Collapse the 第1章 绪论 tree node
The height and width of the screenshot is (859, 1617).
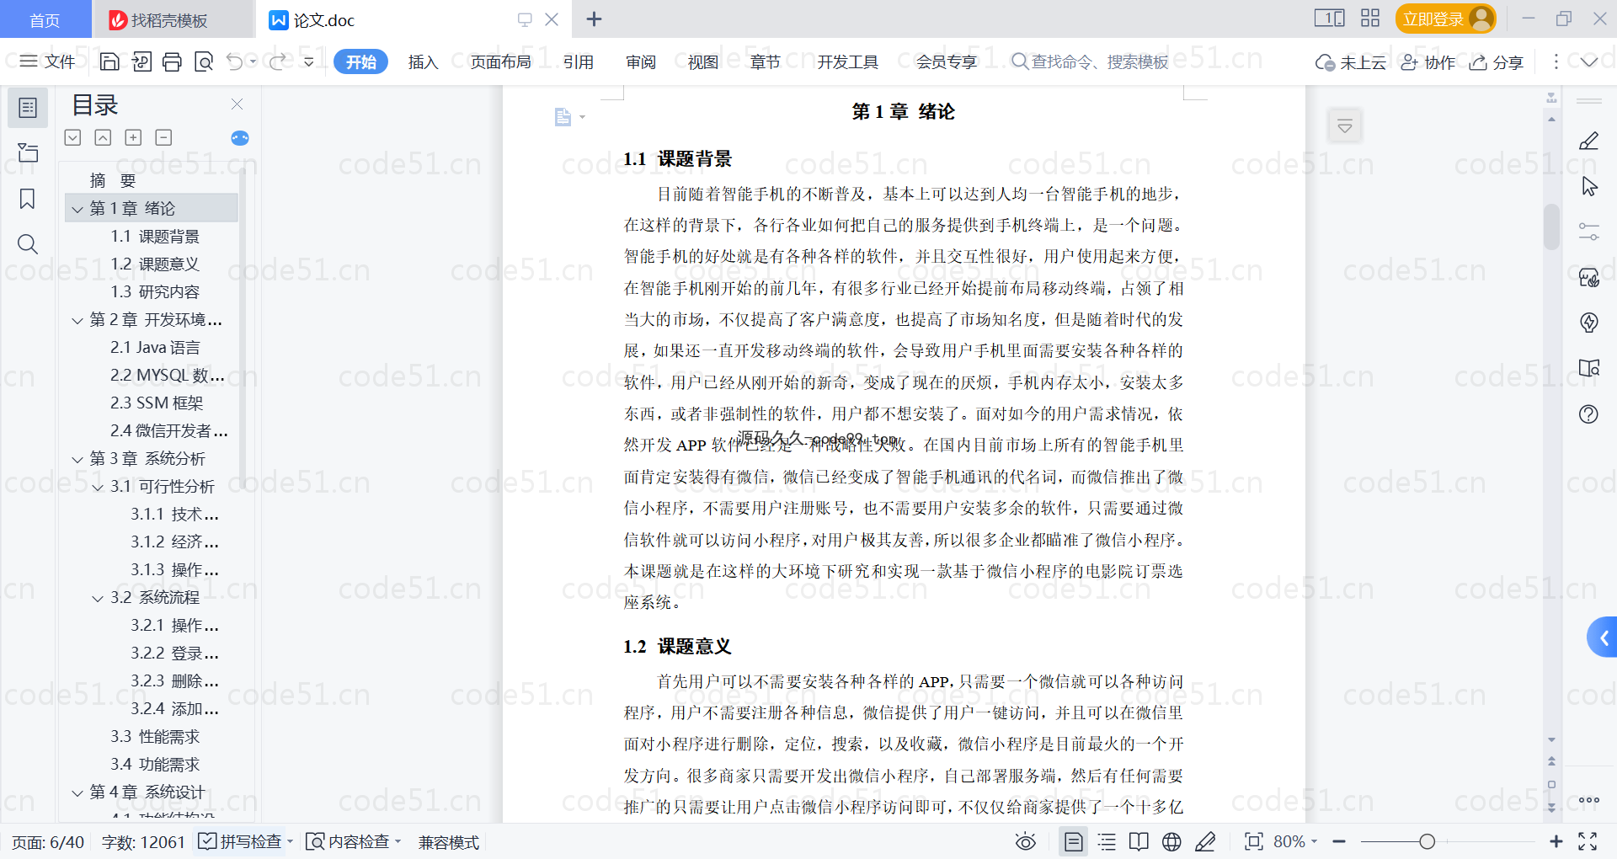click(77, 209)
